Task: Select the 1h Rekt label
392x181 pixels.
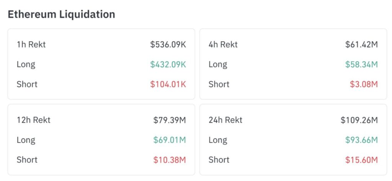Action: point(31,45)
